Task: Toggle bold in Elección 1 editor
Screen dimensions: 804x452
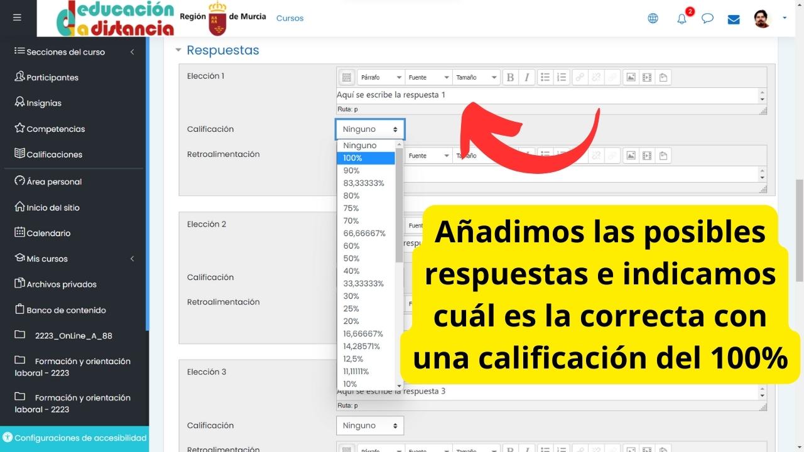Action: click(510, 77)
